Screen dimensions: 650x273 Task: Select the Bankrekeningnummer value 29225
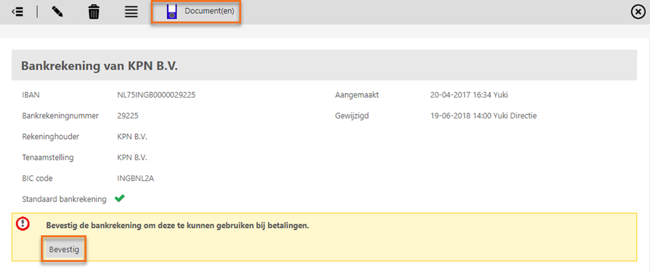coord(127,116)
